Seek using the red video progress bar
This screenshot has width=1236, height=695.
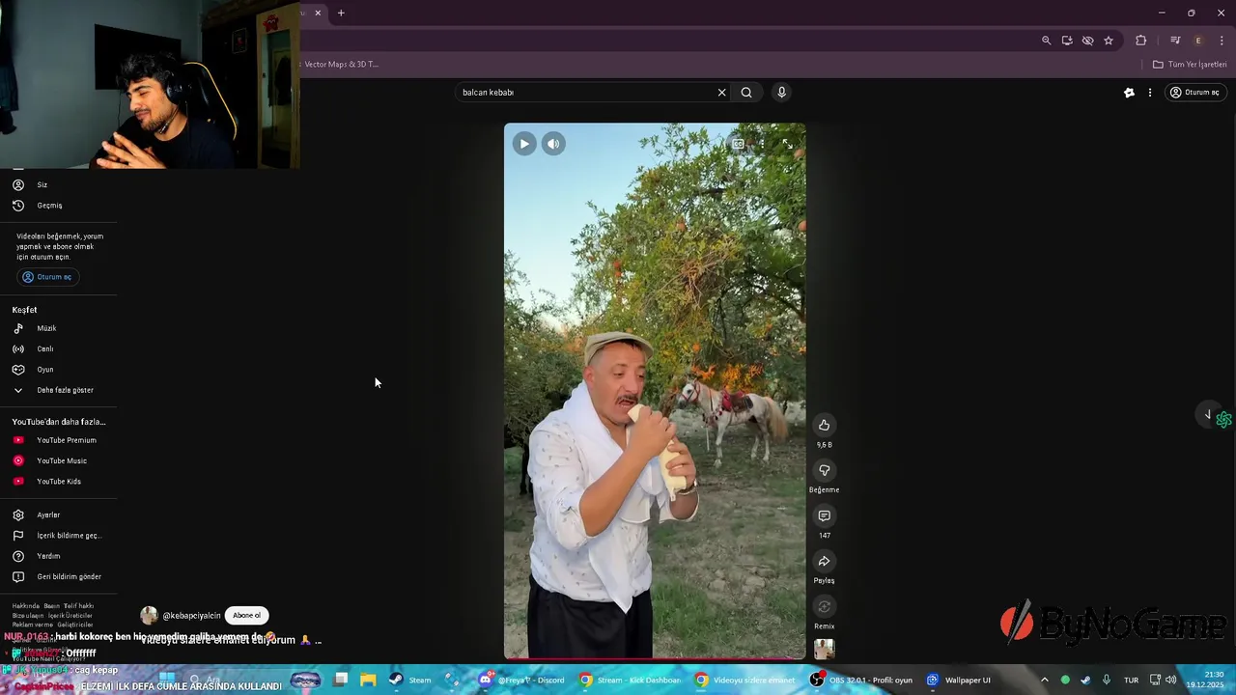pos(655,659)
